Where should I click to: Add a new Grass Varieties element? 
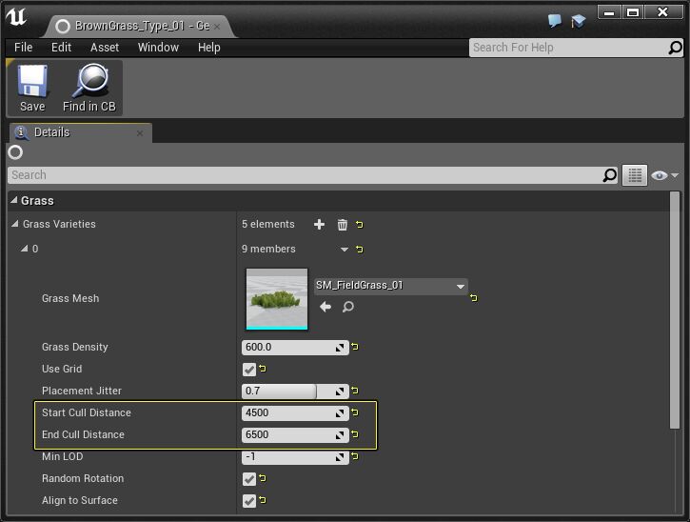click(319, 225)
